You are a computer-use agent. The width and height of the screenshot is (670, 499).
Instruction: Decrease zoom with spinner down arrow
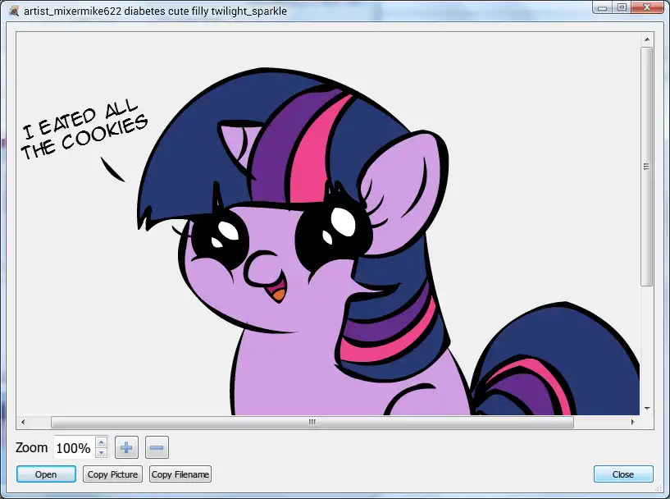click(x=101, y=452)
